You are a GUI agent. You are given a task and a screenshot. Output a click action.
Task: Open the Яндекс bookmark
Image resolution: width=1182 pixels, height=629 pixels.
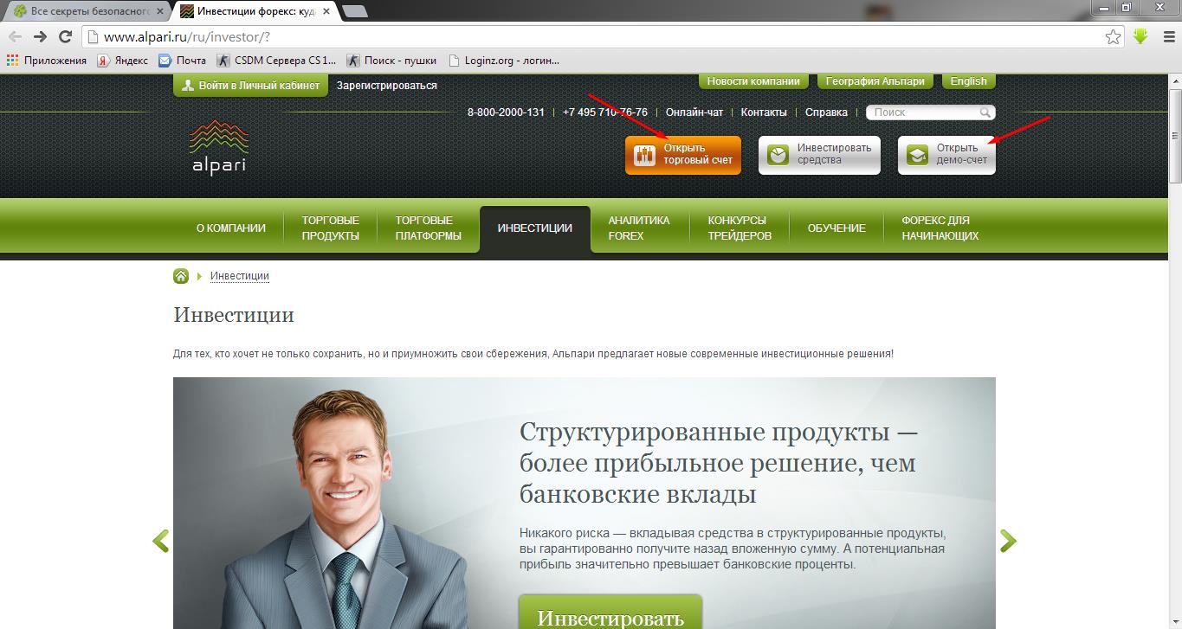(x=122, y=61)
